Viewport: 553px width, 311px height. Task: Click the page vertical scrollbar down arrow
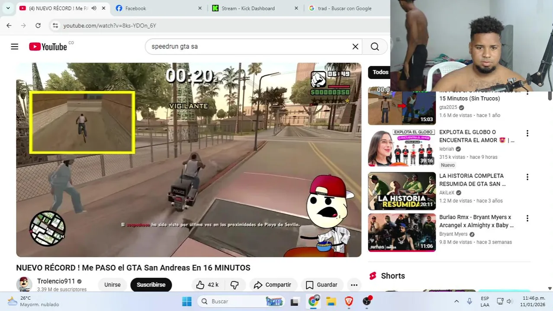[x=550, y=288]
